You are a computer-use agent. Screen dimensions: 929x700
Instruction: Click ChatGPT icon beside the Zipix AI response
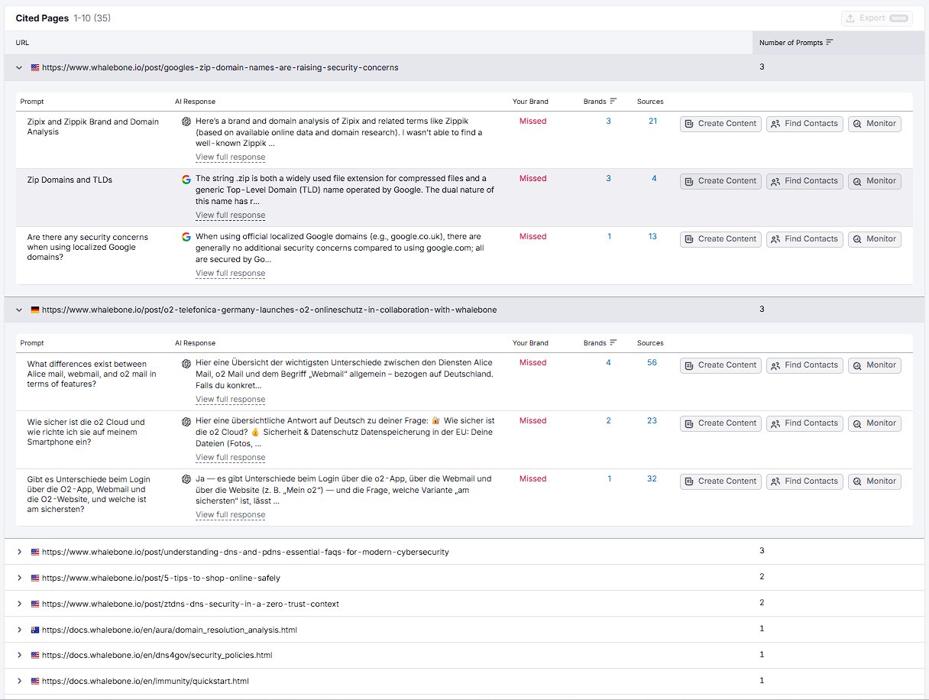(x=186, y=122)
